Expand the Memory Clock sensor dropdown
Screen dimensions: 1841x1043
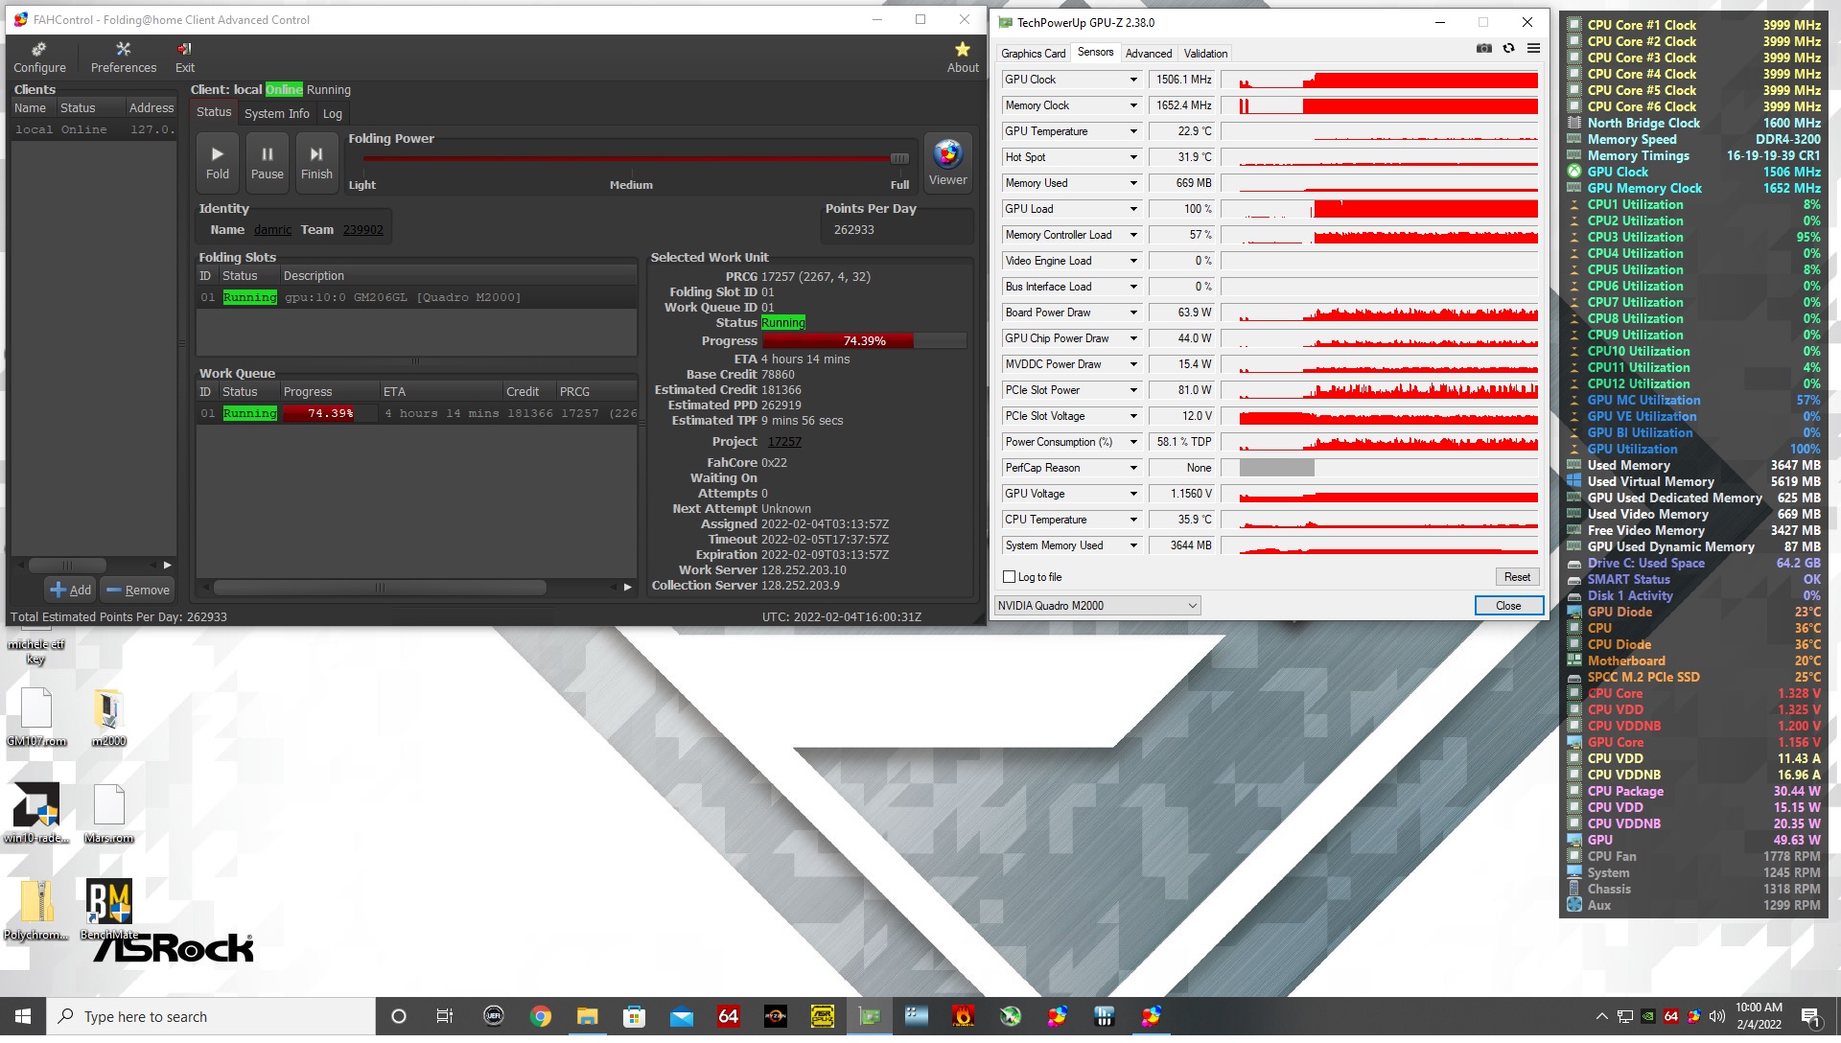[x=1133, y=105]
